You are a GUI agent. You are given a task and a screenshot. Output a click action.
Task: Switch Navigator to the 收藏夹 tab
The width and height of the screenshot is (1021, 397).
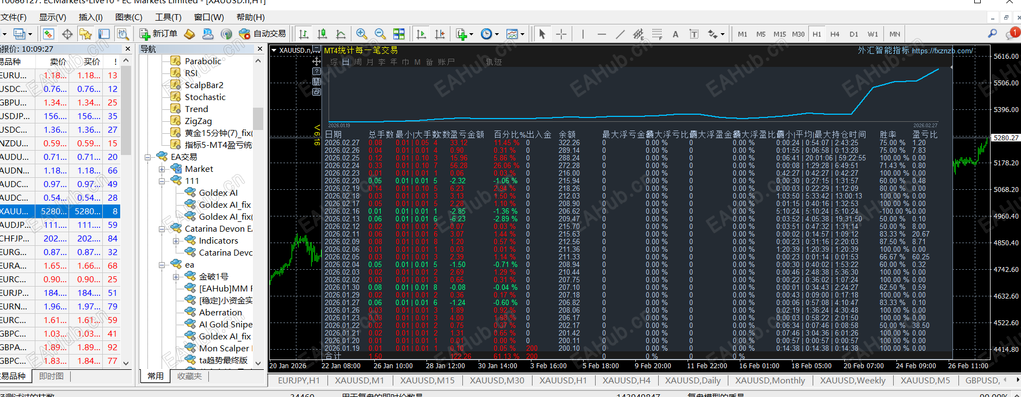pos(189,376)
